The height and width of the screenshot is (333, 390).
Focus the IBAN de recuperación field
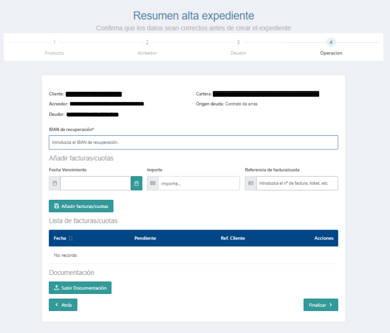click(194, 143)
